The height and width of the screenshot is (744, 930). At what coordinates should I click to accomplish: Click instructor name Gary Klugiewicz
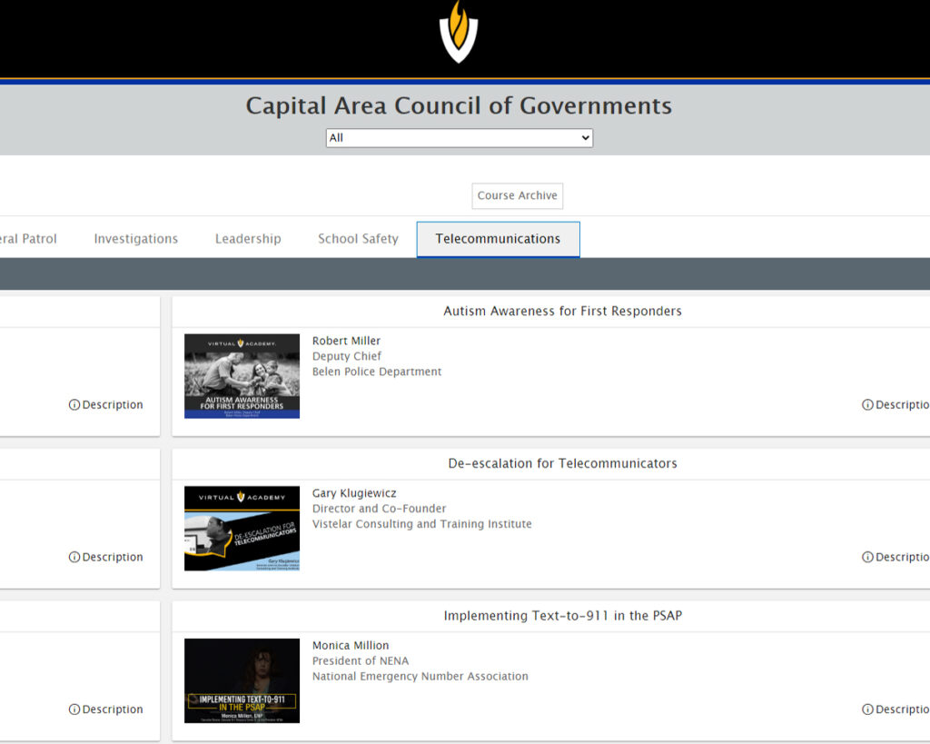coord(354,493)
